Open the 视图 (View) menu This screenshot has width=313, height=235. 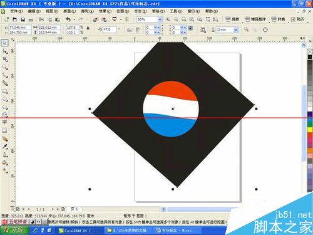(52, 11)
